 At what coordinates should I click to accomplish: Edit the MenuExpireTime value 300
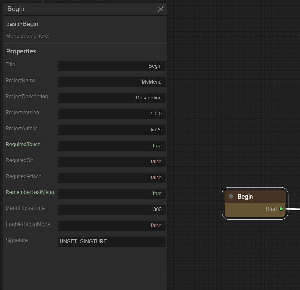pyautogui.click(x=112, y=210)
